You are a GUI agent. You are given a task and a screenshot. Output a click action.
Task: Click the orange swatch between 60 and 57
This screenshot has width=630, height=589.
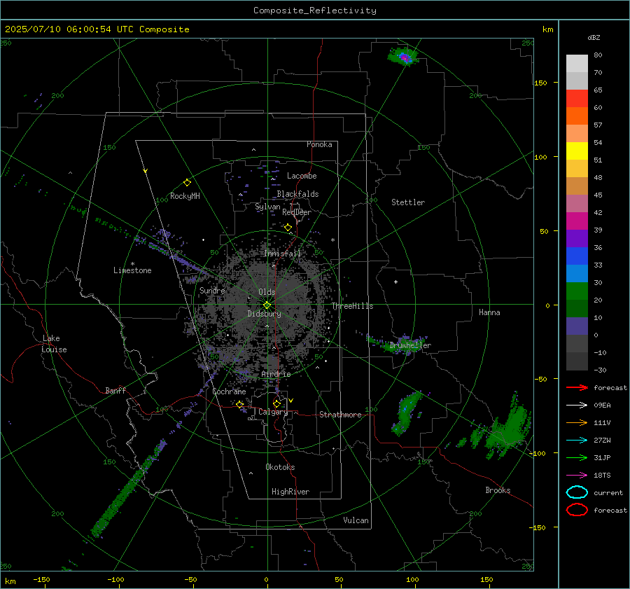pos(577,116)
